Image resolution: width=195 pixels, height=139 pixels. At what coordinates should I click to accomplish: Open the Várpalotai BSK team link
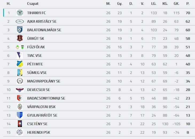41,107
